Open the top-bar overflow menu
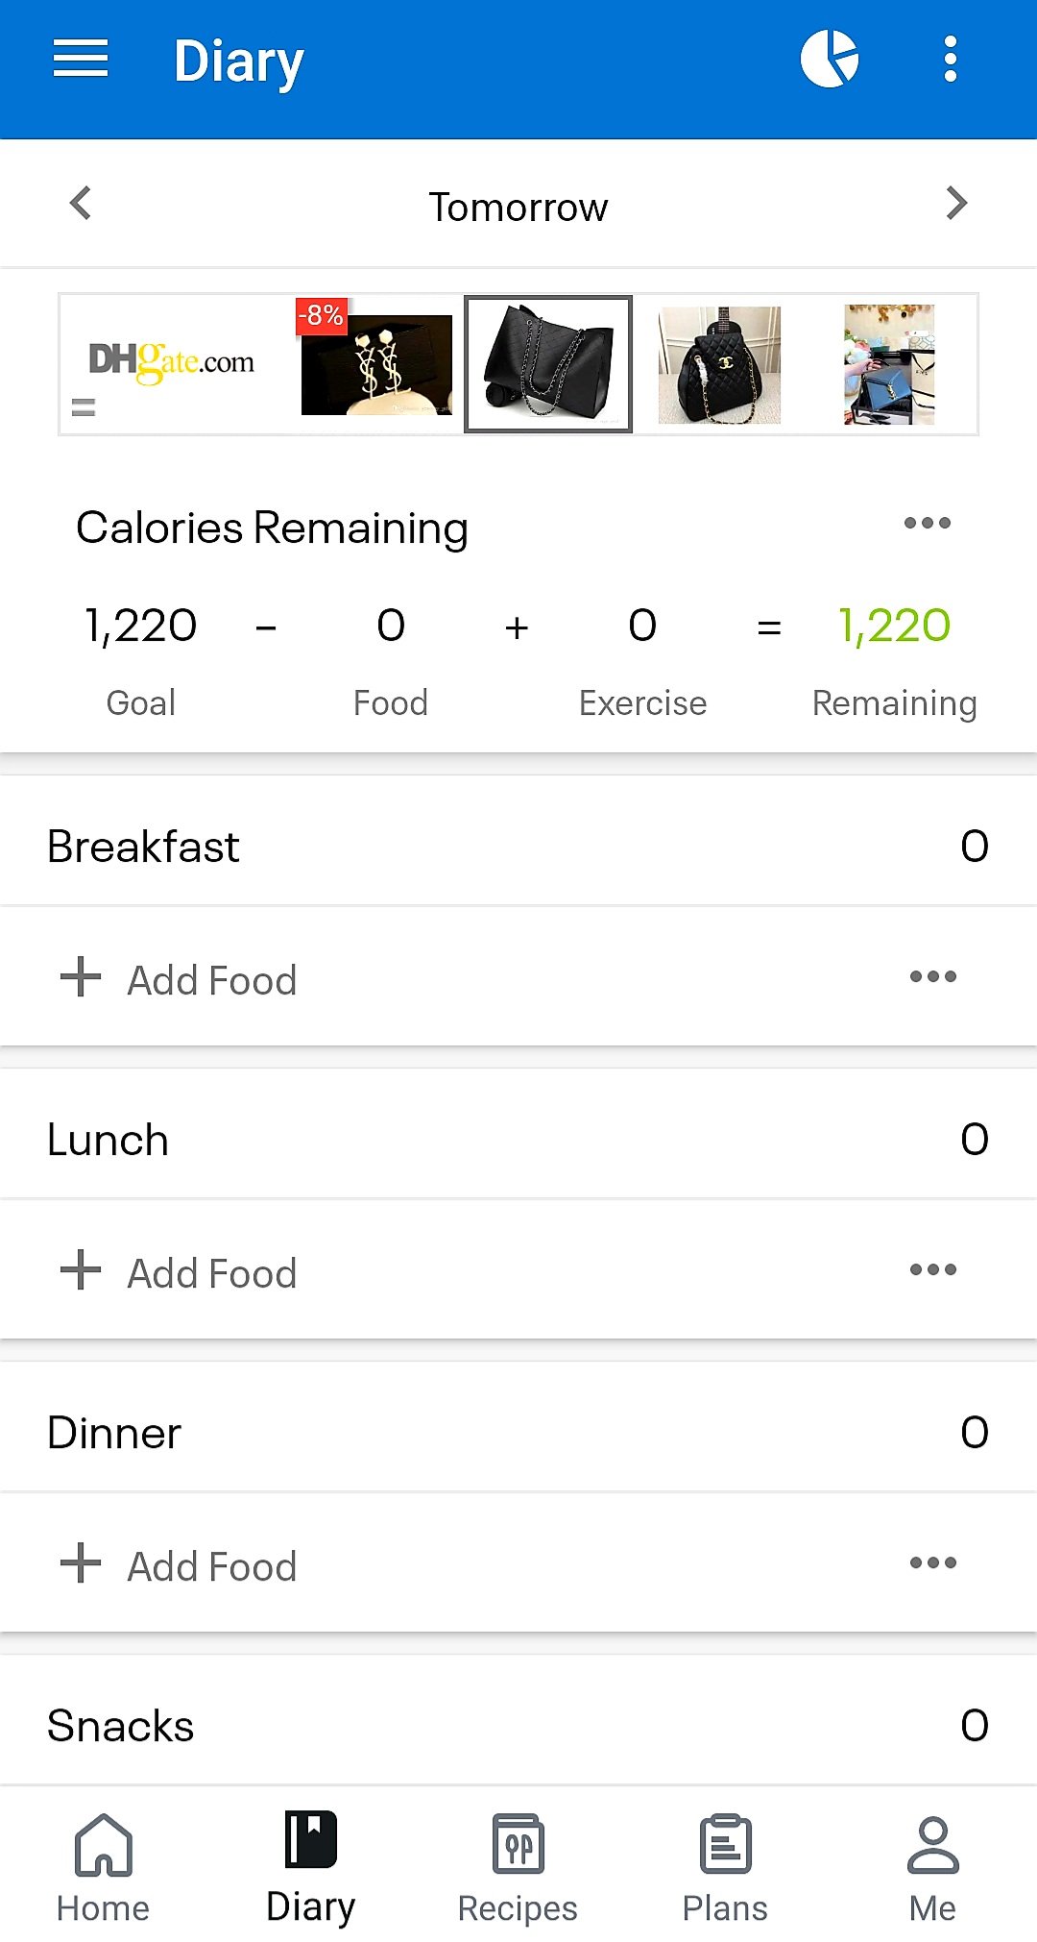Image resolution: width=1037 pixels, height=1942 pixels. (x=950, y=60)
